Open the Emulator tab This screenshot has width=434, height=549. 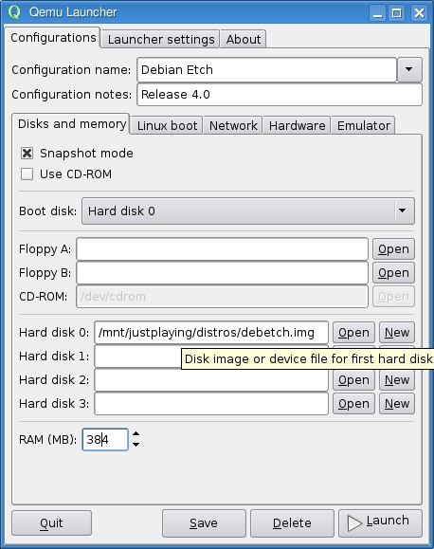click(363, 125)
